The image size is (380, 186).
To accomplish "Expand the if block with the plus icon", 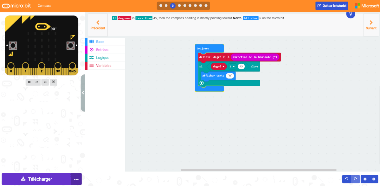I will coord(201,83).
